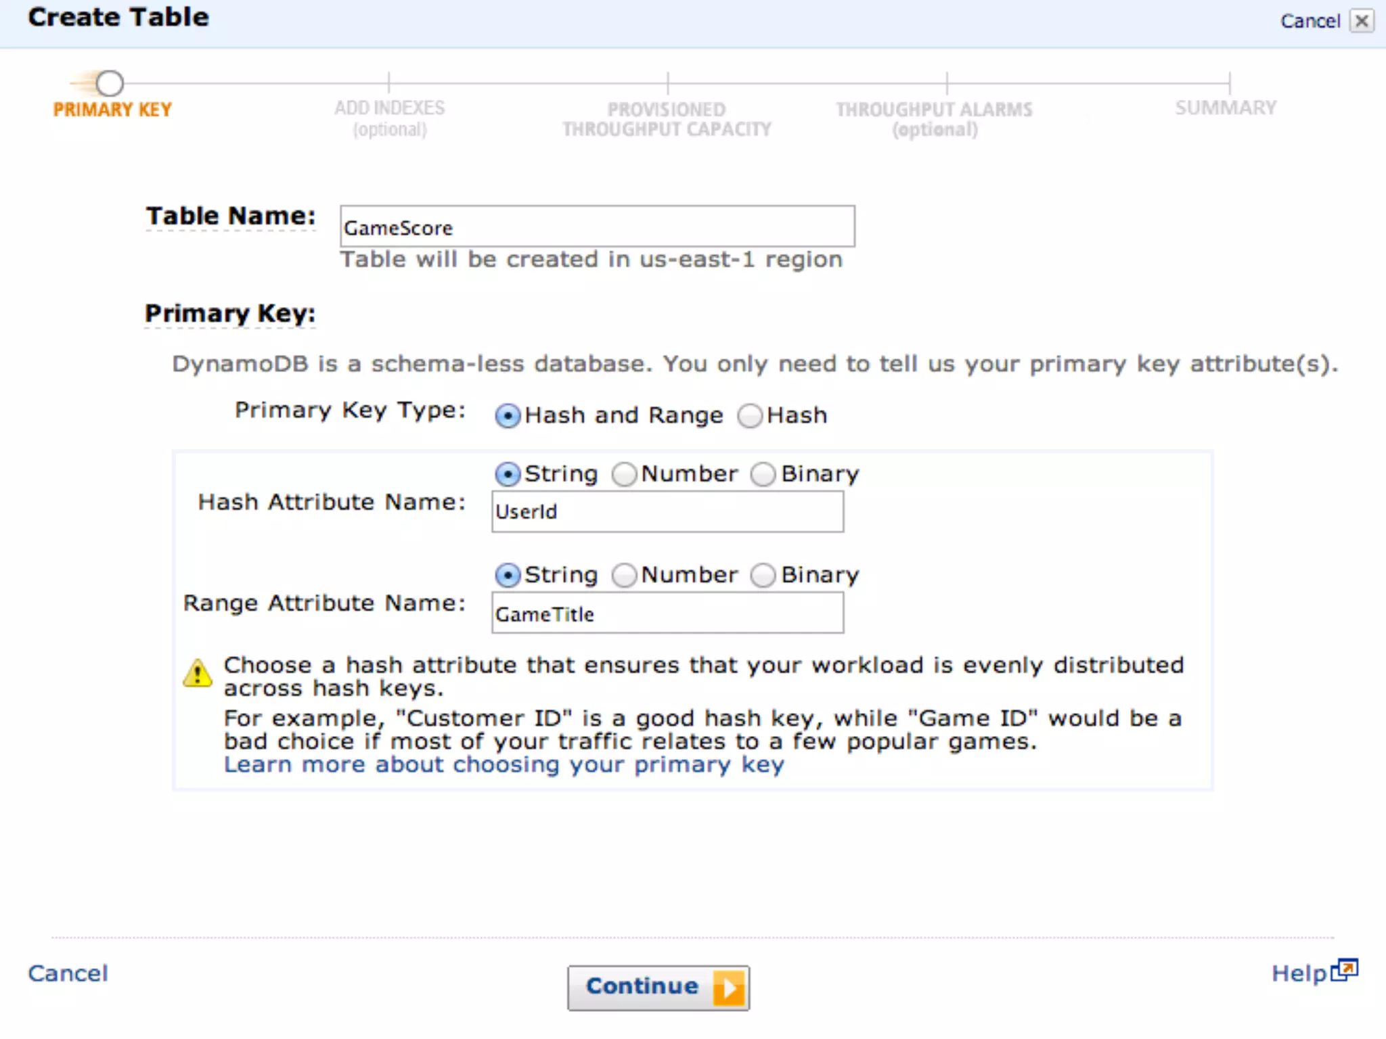Click the Primary Key step circle marker
The image size is (1386, 1039).
pyautogui.click(x=110, y=83)
